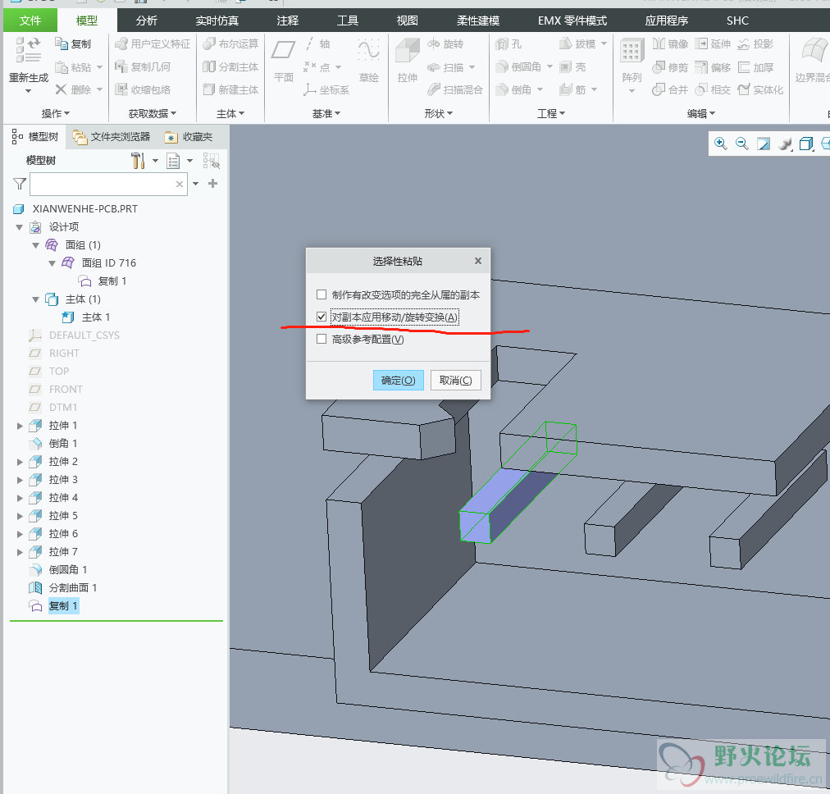830x794 pixels.
Task: Check 高级参考配置 checkbox
Action: tap(322, 339)
